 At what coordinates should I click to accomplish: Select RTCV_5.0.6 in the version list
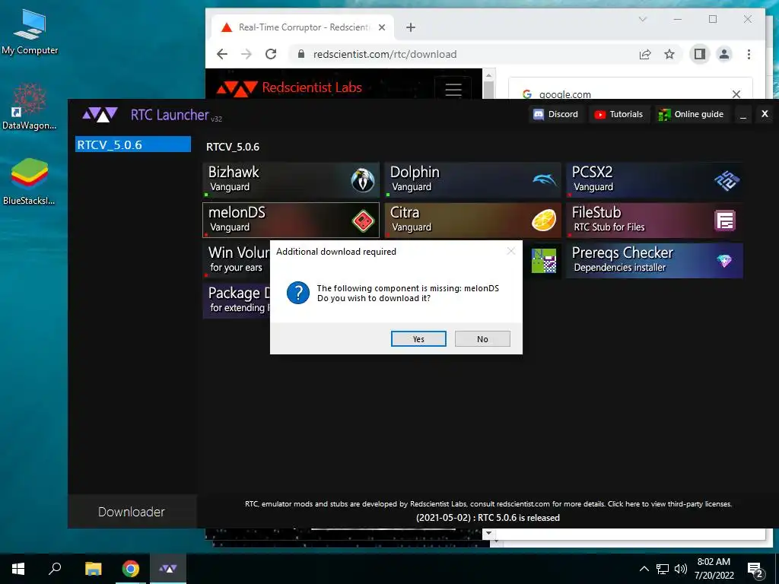(x=132, y=144)
